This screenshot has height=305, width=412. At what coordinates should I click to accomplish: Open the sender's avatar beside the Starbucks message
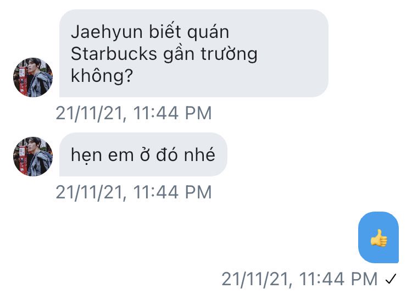point(33,77)
